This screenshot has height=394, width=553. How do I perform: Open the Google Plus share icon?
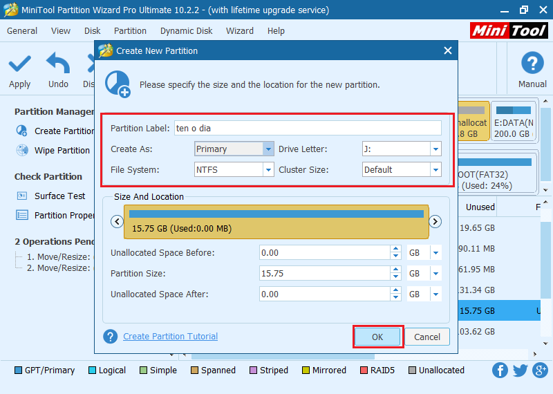(541, 370)
